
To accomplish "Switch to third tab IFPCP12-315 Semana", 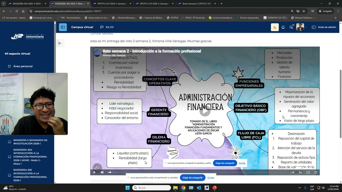I will coord(112,4).
